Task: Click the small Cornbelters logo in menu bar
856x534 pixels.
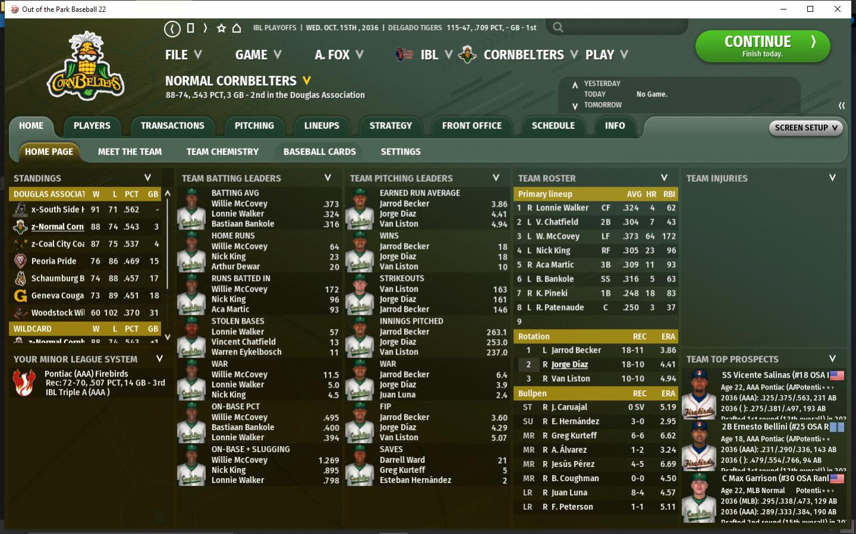Action: click(468, 55)
